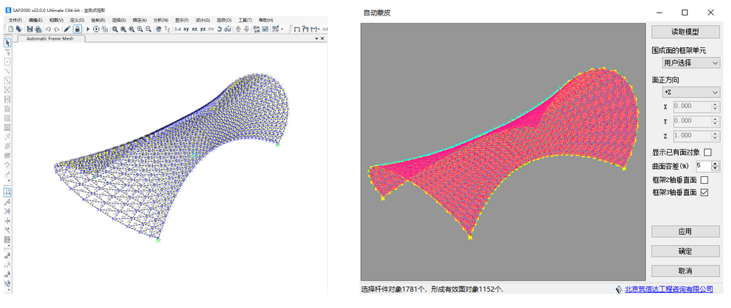Open tab list dropdown arrow beside Automatic Frame Mesh
This screenshot has height=308, width=731.
pyautogui.click(x=317, y=38)
